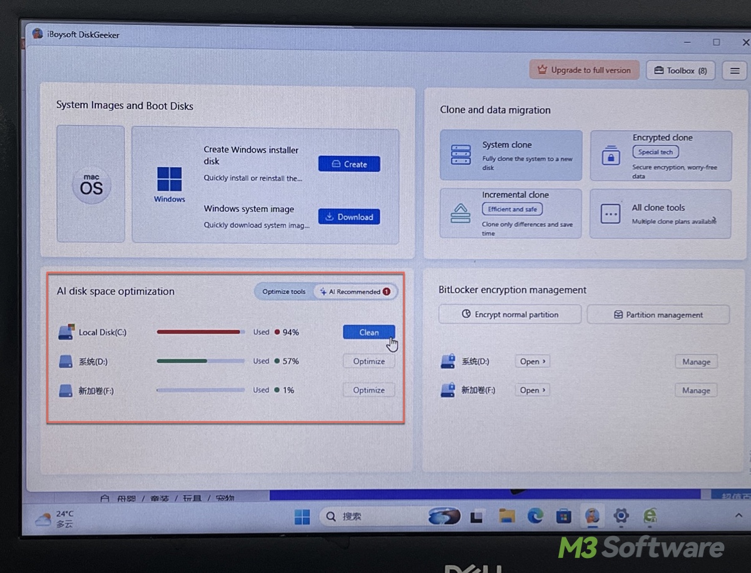
Task: Click the 系统(D:) usage bar
Action: (201, 361)
